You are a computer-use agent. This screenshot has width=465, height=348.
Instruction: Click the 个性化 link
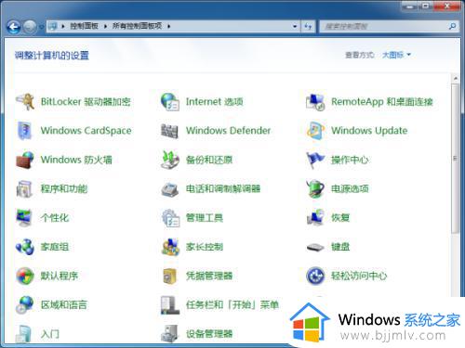pyautogui.click(x=55, y=218)
